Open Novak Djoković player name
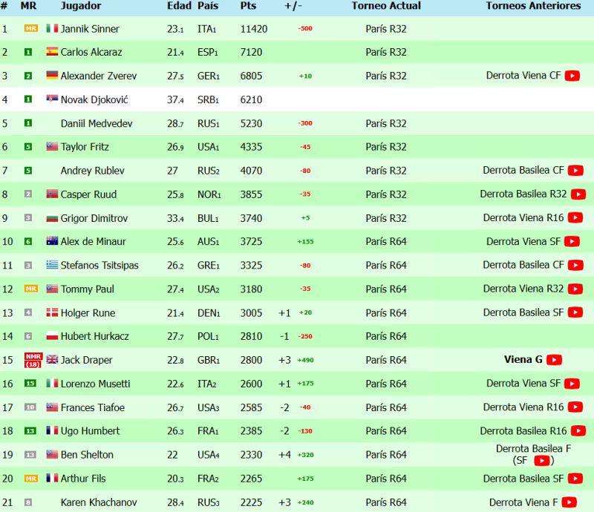 pyautogui.click(x=94, y=99)
